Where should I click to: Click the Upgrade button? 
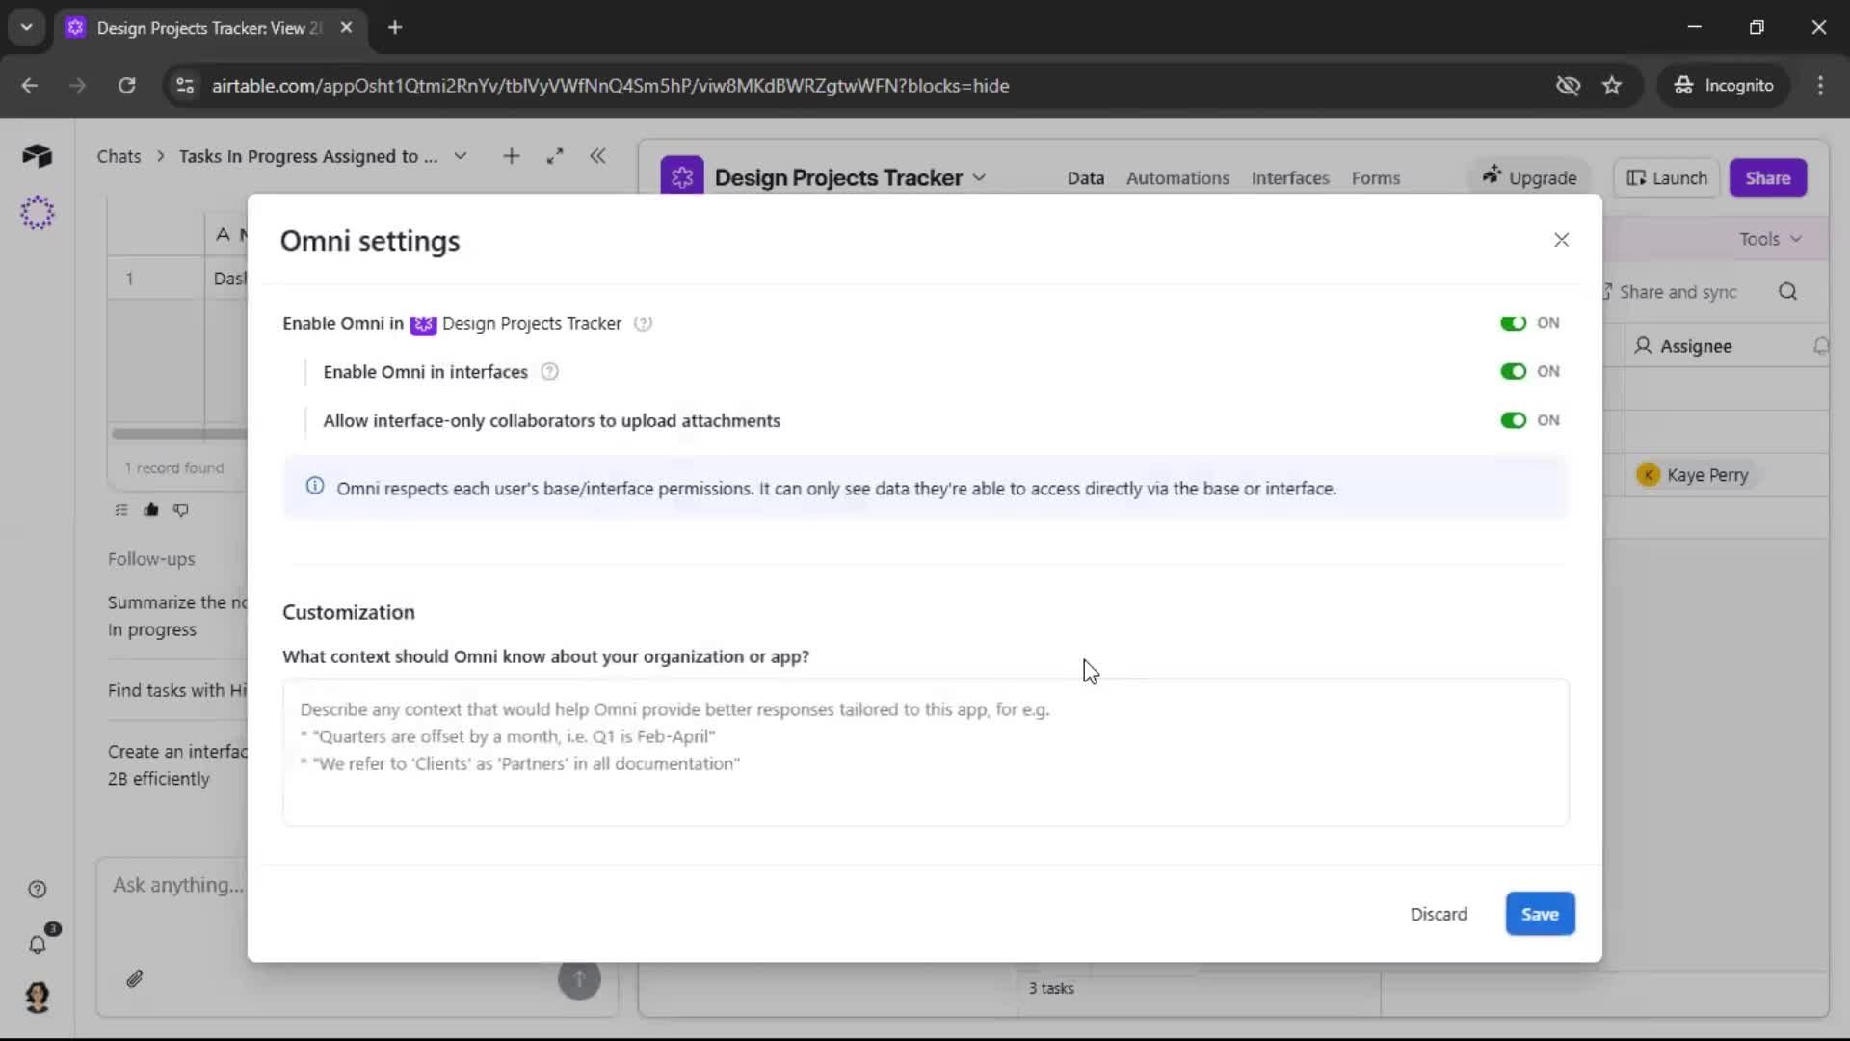[1530, 177]
